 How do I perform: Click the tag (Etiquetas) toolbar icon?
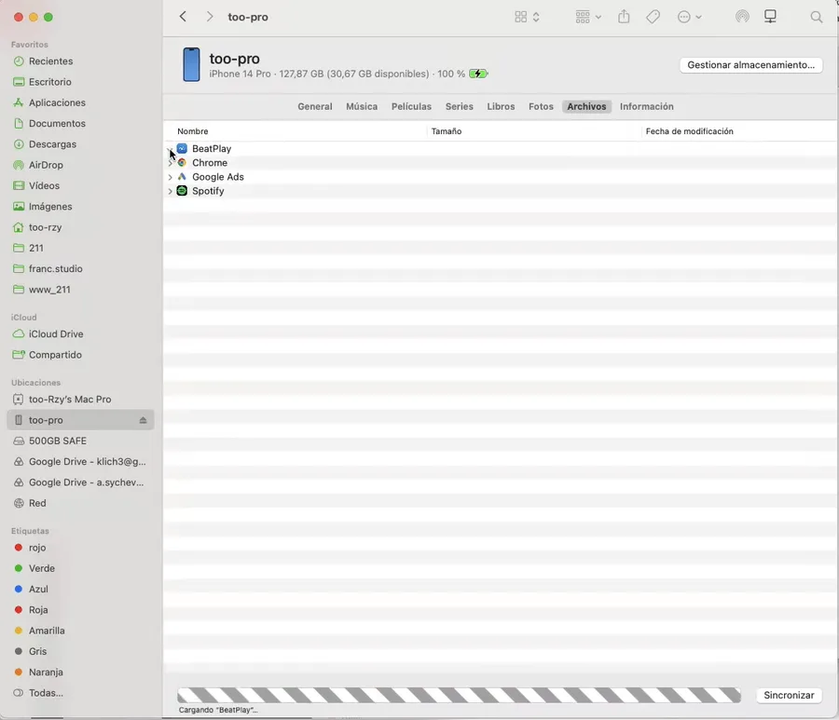point(653,17)
